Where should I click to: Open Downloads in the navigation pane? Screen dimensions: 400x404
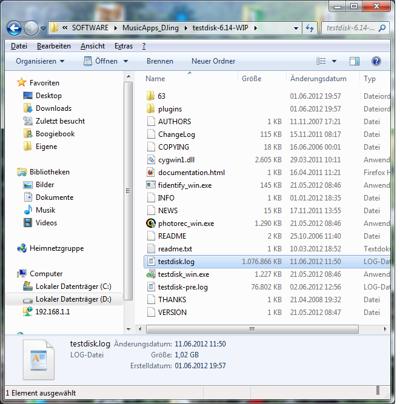pos(53,108)
